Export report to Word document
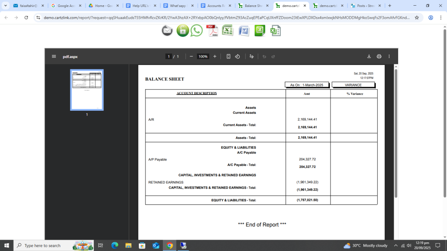 point(244,31)
